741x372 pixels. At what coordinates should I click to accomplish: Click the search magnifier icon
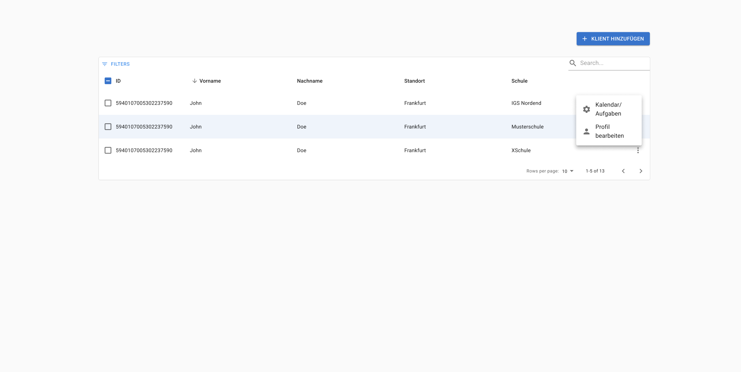572,63
